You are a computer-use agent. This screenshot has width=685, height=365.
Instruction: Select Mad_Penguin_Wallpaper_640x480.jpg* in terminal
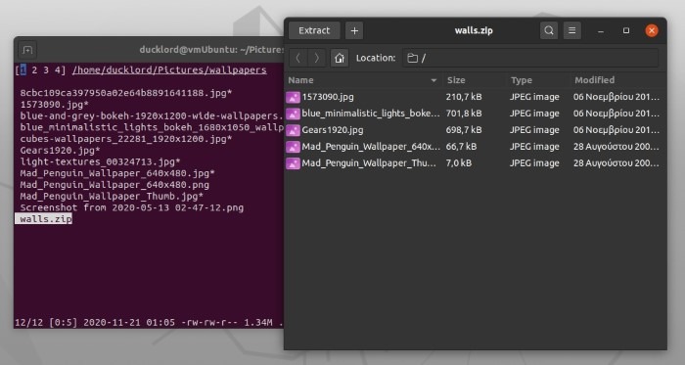point(117,173)
